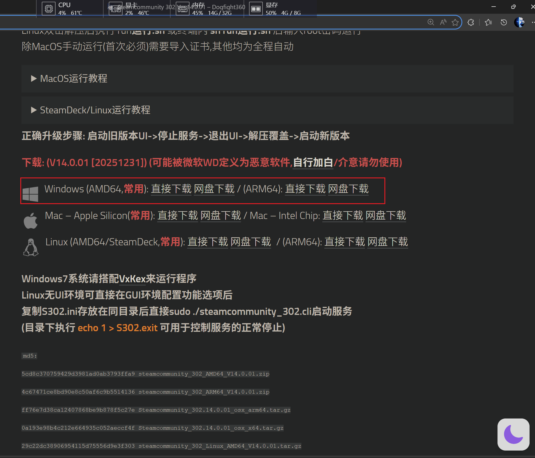The image size is (535, 458).
Task: Expand the MacOS运行教程 section
Action: click(x=267, y=78)
